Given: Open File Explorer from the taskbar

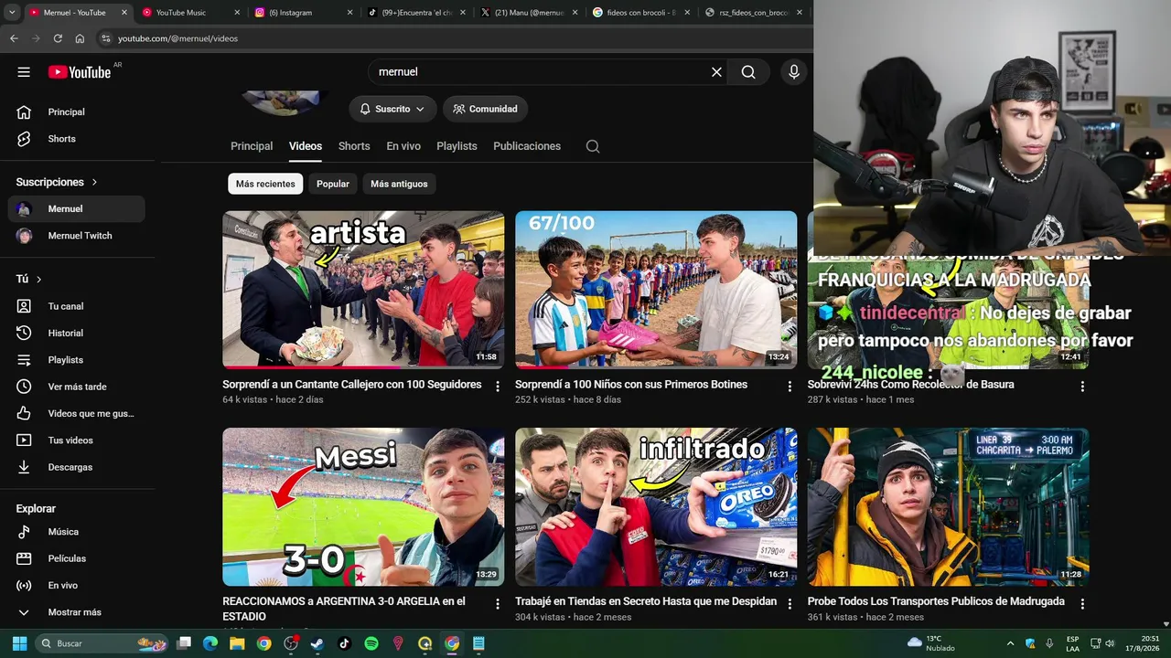Looking at the screenshot, I should pos(237,643).
